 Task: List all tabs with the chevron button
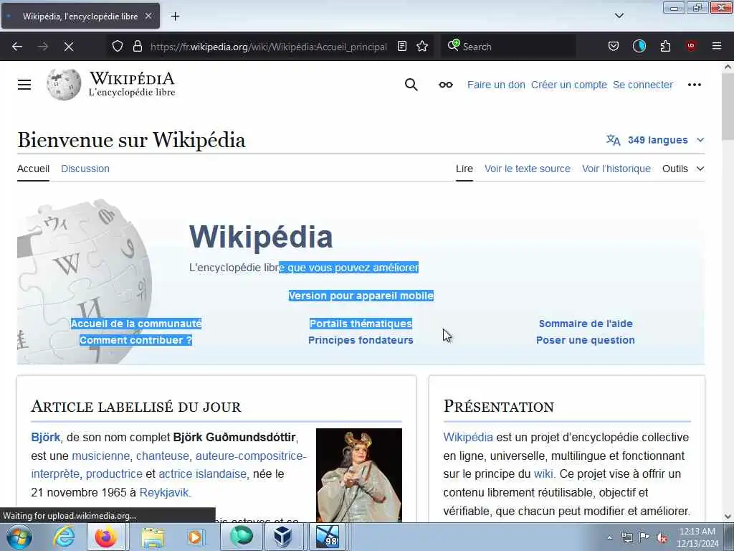pyautogui.click(x=619, y=16)
